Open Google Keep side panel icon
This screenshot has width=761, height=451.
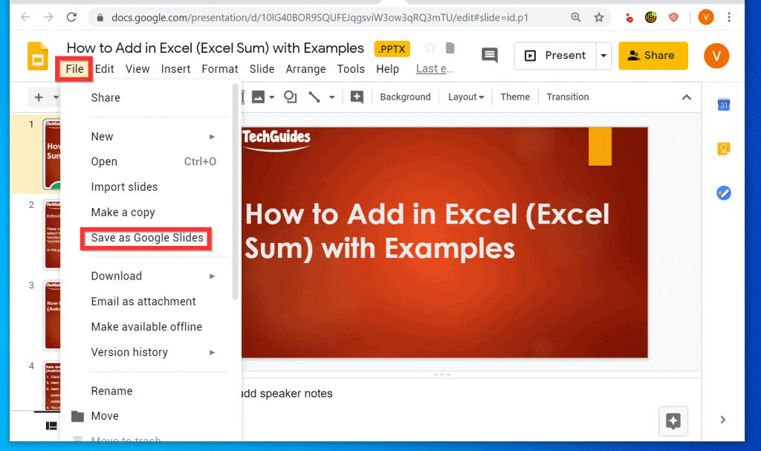point(724,149)
